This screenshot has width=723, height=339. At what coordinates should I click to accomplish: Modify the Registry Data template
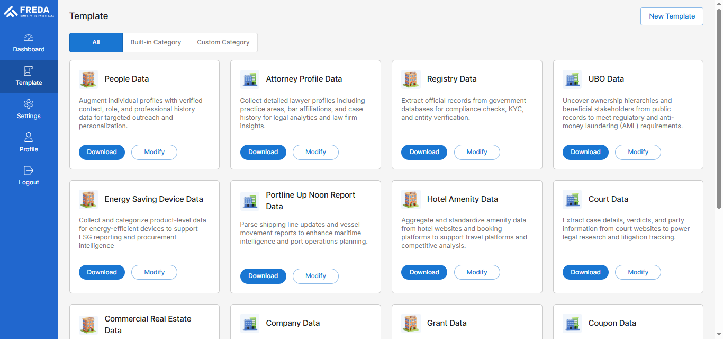(477, 152)
